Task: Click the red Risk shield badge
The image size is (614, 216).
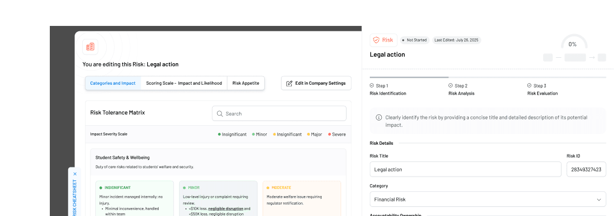Action: point(383,40)
